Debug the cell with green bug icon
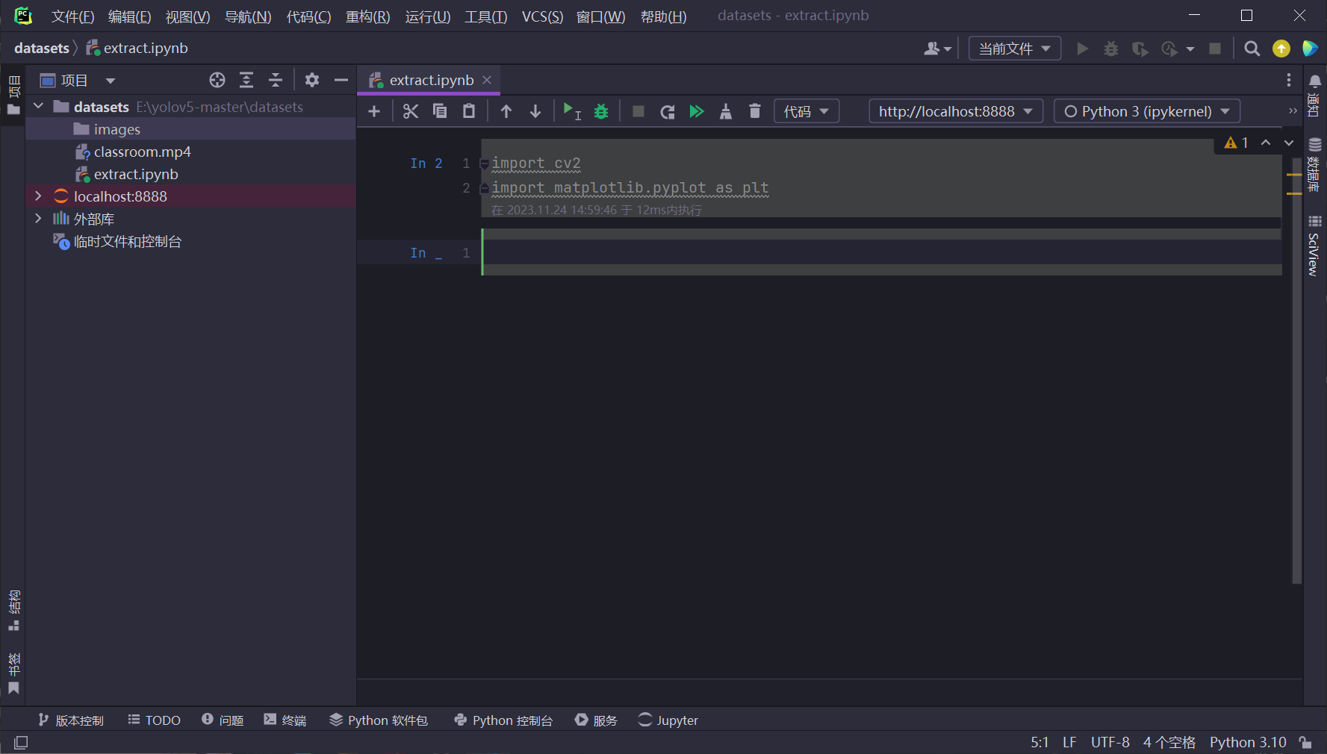 (x=601, y=111)
